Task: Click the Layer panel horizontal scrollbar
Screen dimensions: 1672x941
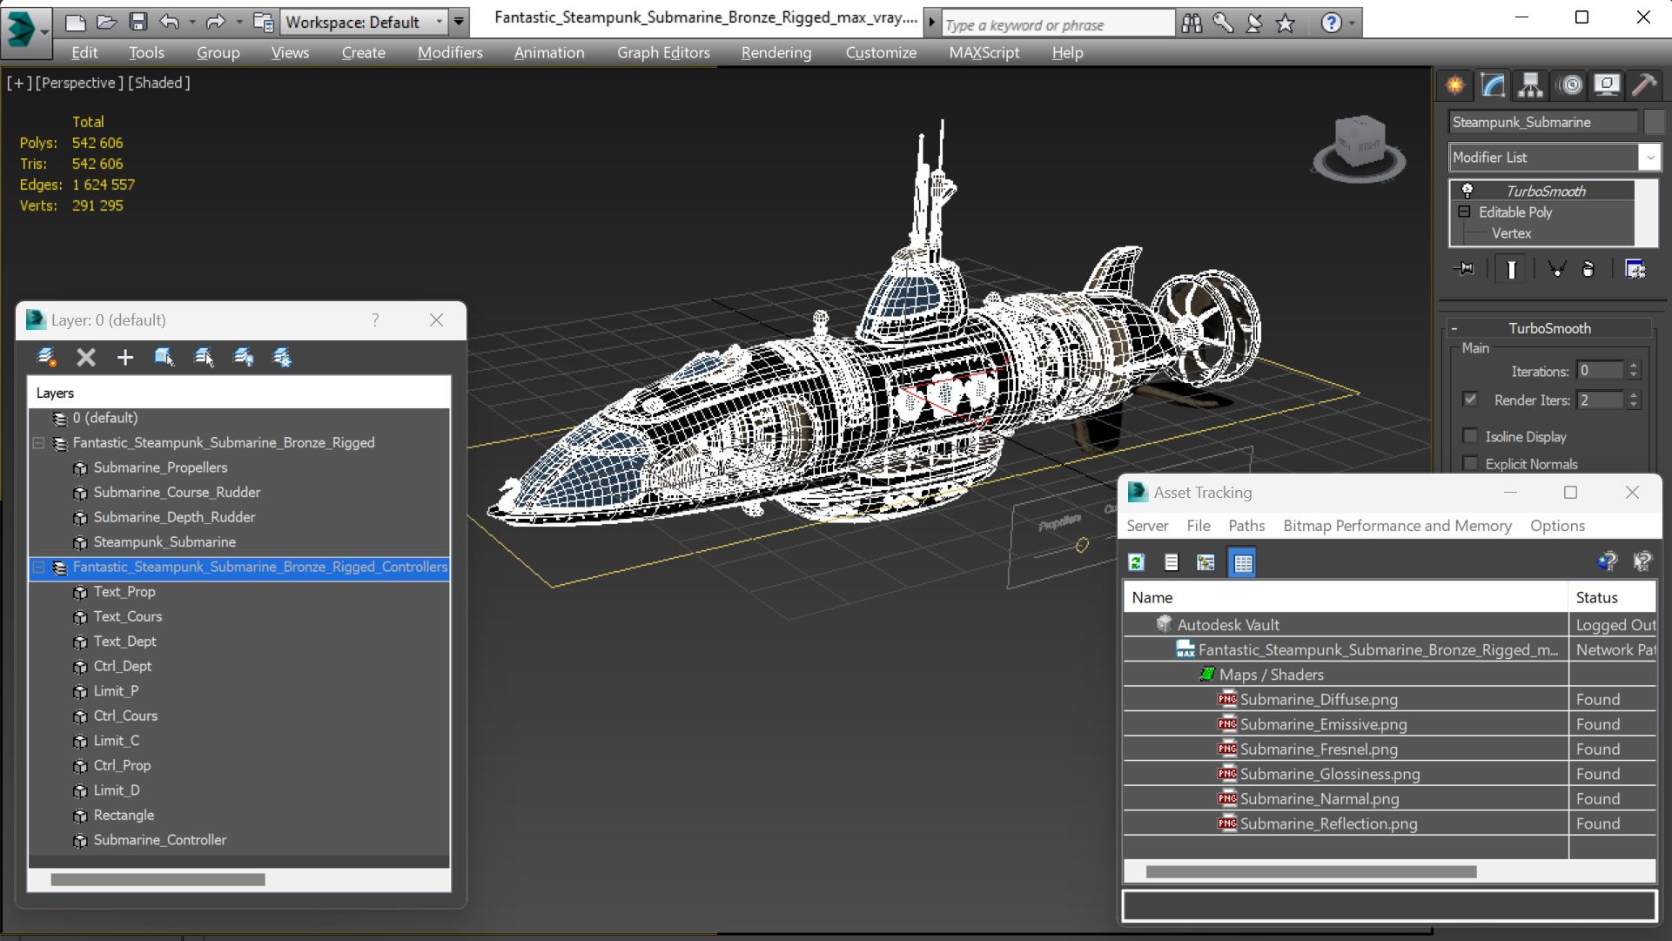Action: point(158,880)
